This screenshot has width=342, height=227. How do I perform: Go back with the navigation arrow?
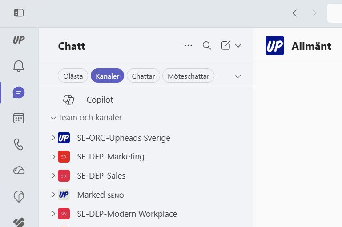point(294,13)
